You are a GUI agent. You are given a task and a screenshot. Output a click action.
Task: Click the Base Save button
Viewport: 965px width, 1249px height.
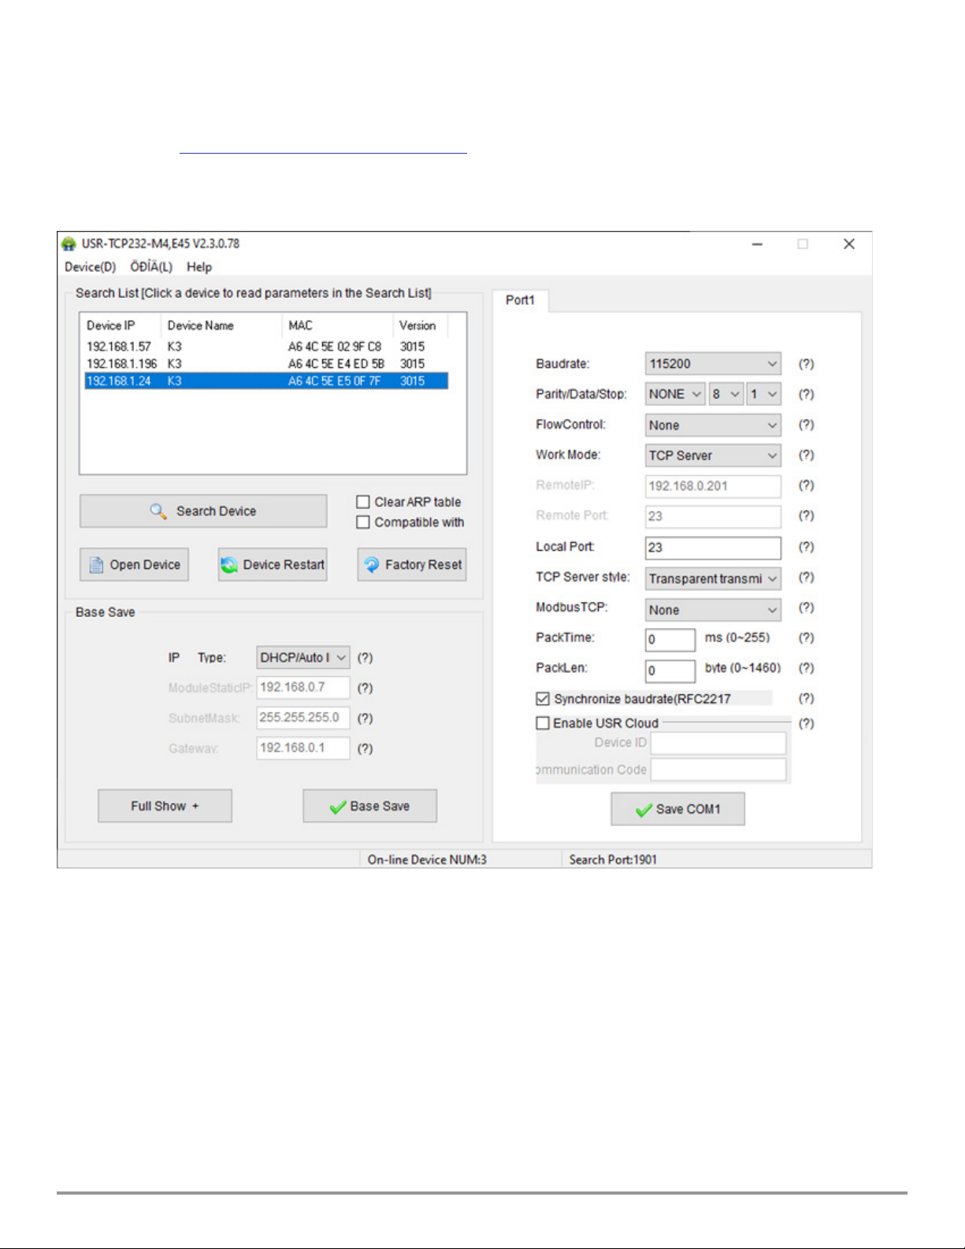370,806
